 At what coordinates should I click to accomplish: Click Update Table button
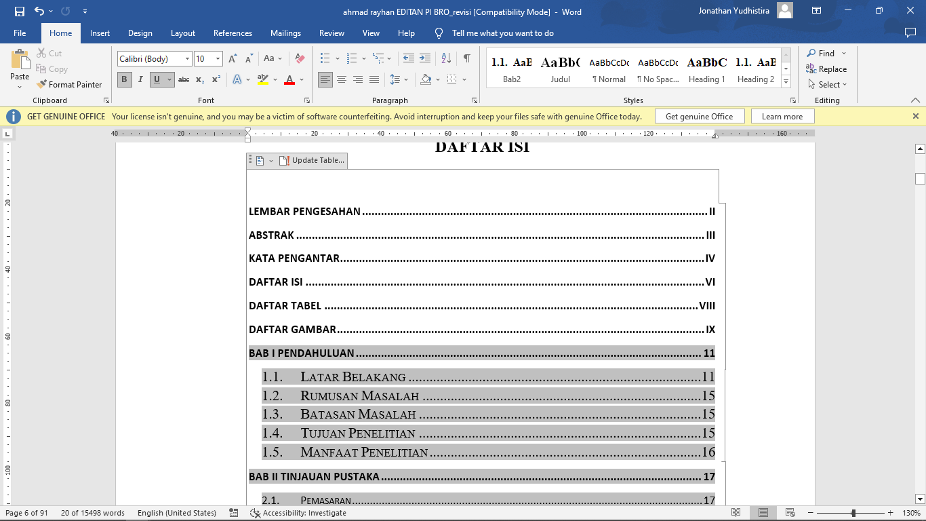click(x=312, y=161)
